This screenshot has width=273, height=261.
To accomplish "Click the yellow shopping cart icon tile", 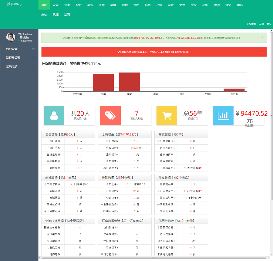I will pyautogui.click(x=167, y=116).
